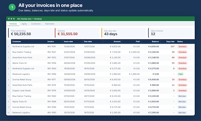
Task: Click the Paid status badge for INV-1066
Action: pos(181,74)
